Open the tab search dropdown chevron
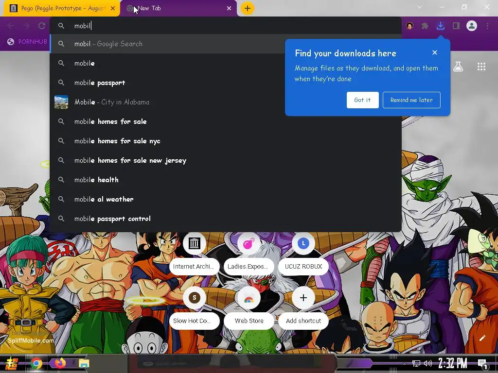 420,7
